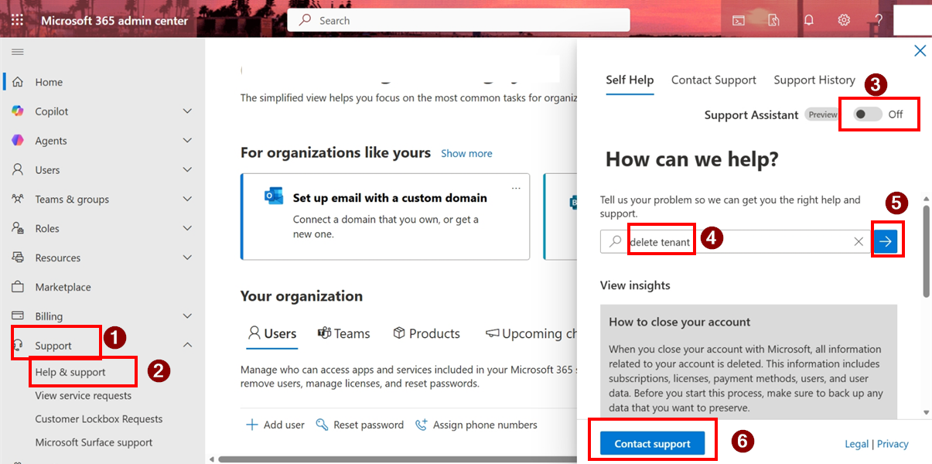Click the Show more link
This screenshot has width=932, height=464.
point(466,154)
